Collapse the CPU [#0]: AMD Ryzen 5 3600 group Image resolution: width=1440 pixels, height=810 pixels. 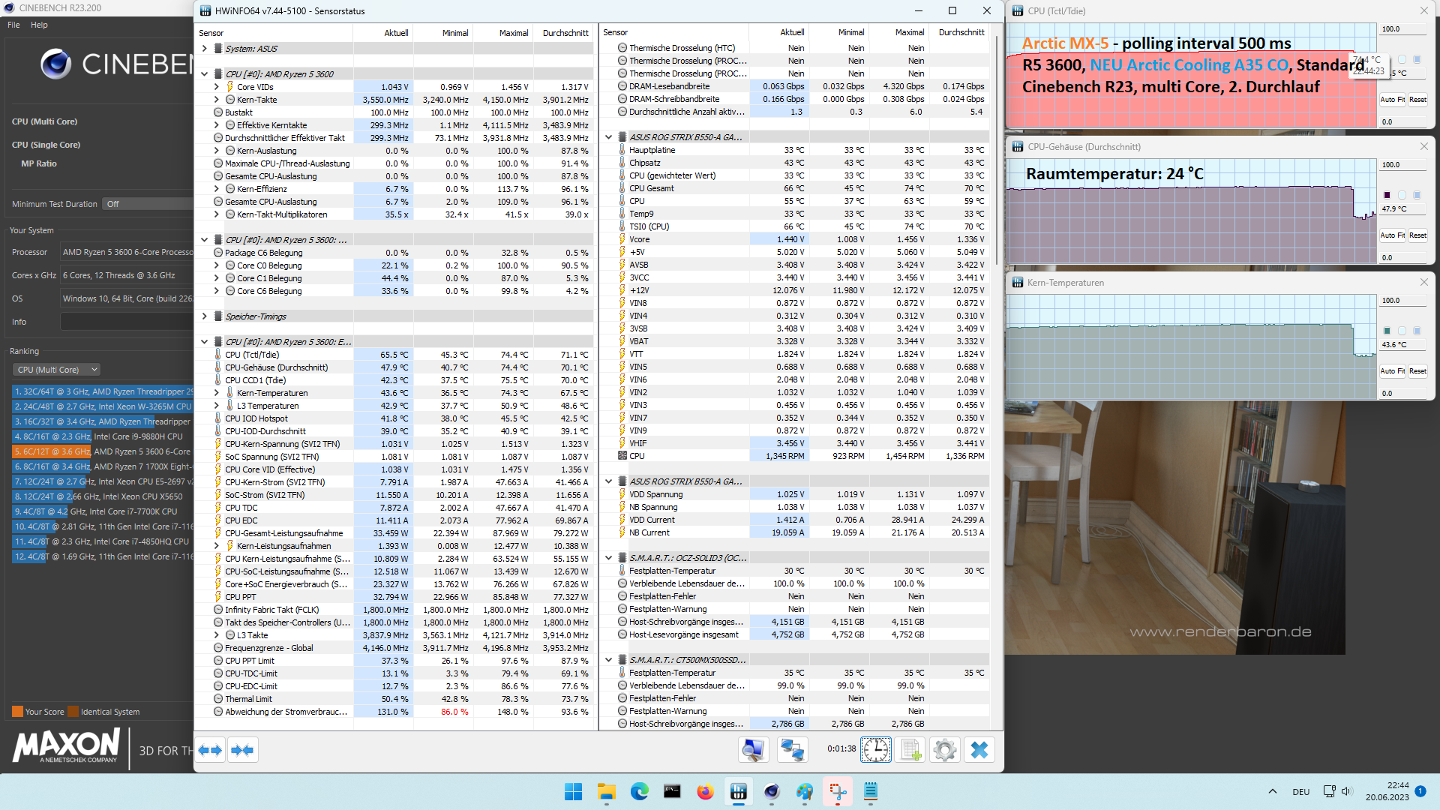(204, 74)
